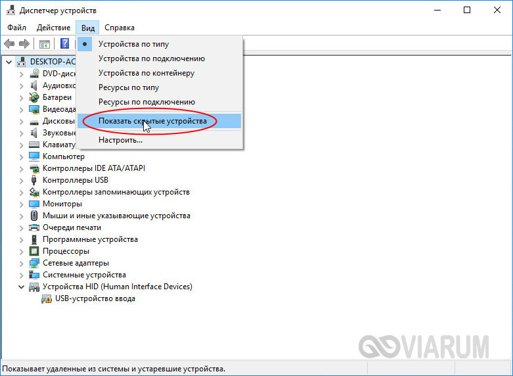Expand the Процессоры node
The image size is (513, 376).
[22, 252]
